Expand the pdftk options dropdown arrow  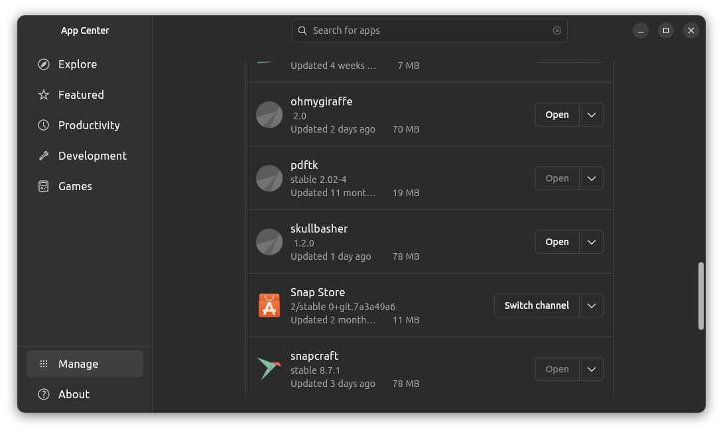[x=592, y=178]
